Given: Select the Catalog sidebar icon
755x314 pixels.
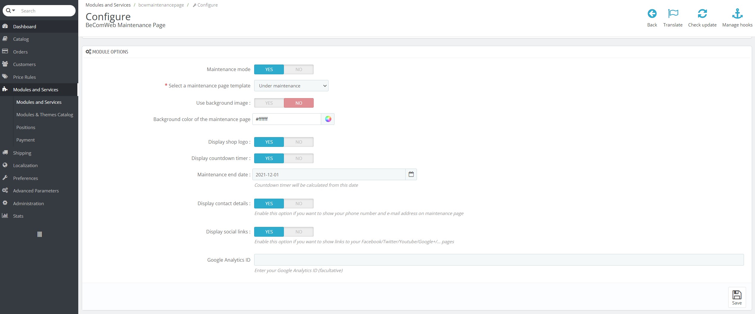Looking at the screenshot, I should coord(5,39).
